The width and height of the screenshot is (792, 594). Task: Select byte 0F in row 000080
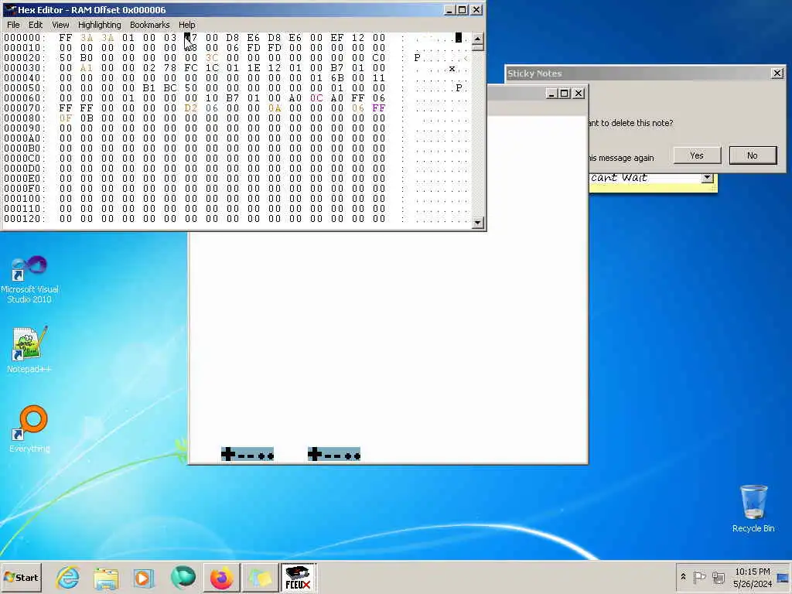66,118
